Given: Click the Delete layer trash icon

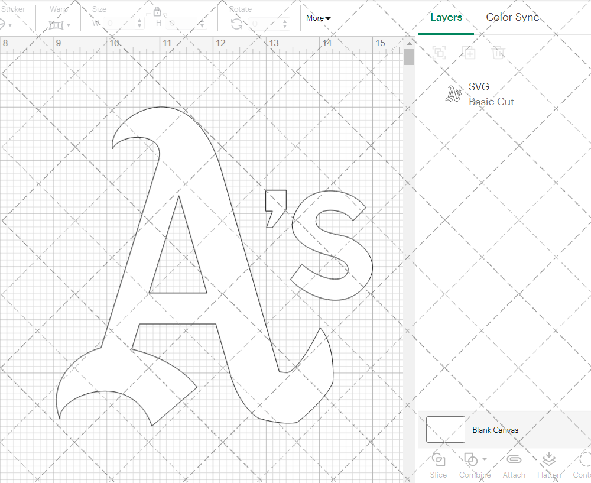Looking at the screenshot, I should point(498,53).
